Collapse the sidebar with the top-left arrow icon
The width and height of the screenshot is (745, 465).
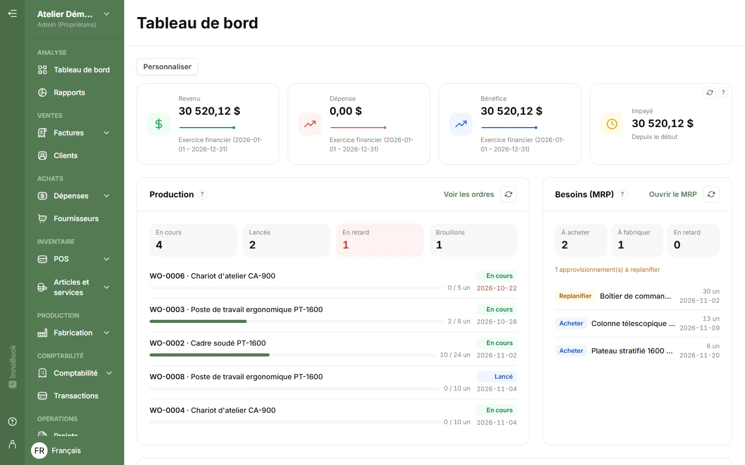pyautogui.click(x=12, y=13)
